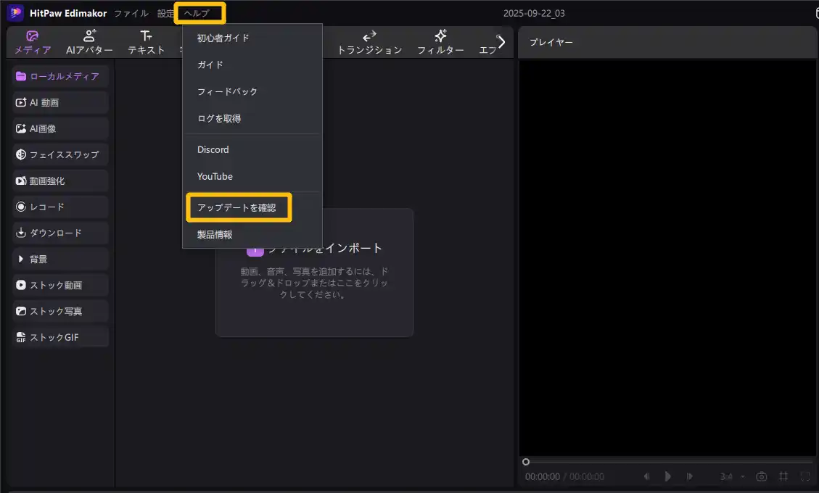Enter fullscreen player view
The image size is (819, 493).
(x=805, y=476)
